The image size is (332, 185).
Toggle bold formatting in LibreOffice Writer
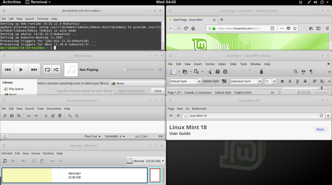click(x=282, y=81)
